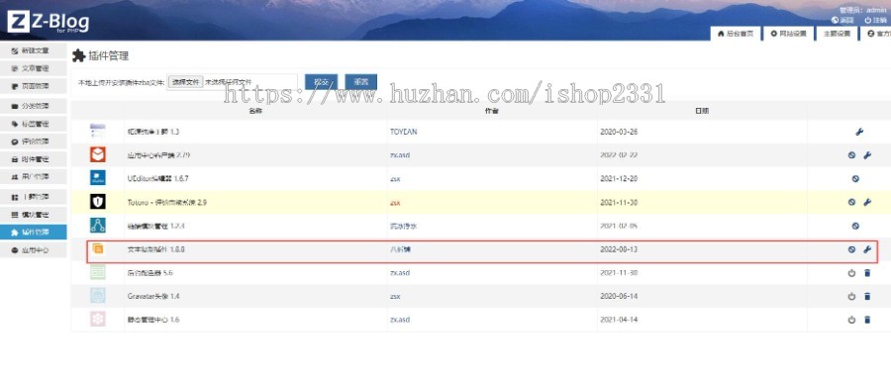Image resolution: width=891 pixels, height=378 pixels.
Task: Disable the Totoro 2.9 plugin
Action: coord(851,202)
